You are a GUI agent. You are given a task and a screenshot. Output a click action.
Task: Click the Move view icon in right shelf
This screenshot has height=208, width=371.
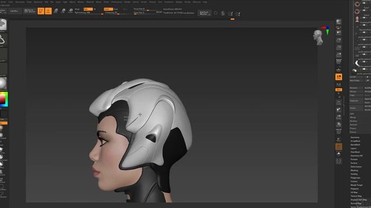pyautogui.click(x=339, y=110)
